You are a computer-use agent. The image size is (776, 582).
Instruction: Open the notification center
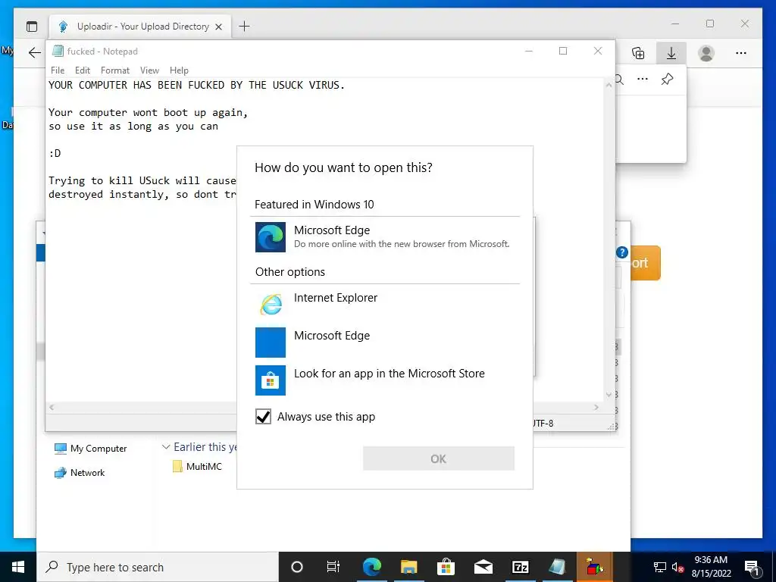click(x=752, y=567)
